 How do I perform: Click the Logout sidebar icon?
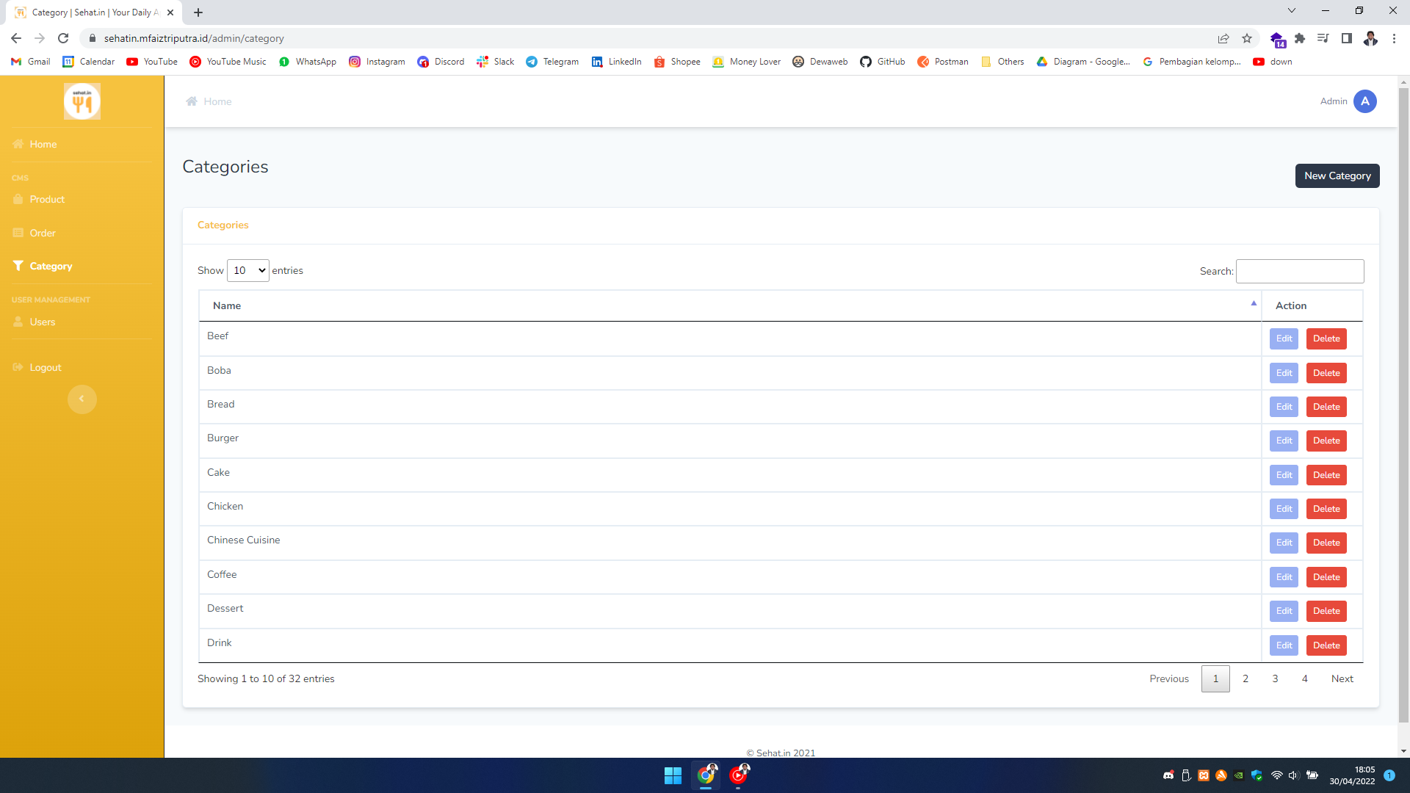click(x=18, y=368)
